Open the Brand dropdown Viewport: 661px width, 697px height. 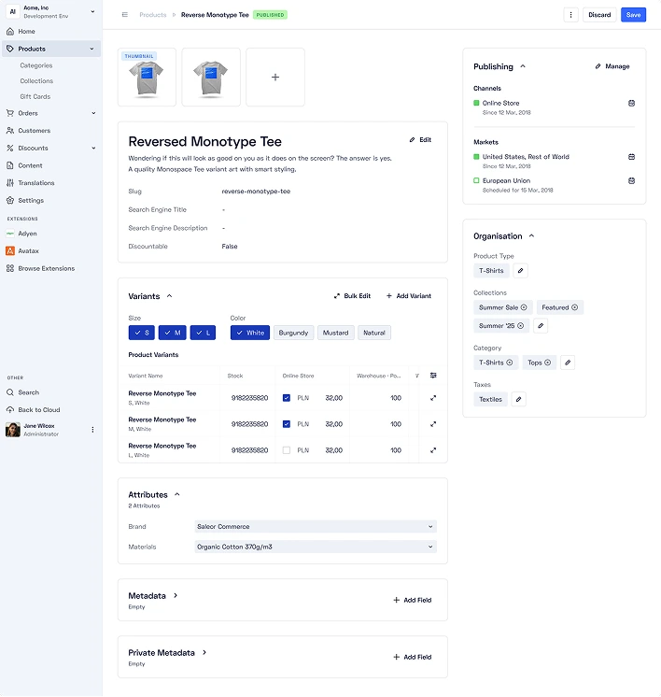click(x=316, y=527)
